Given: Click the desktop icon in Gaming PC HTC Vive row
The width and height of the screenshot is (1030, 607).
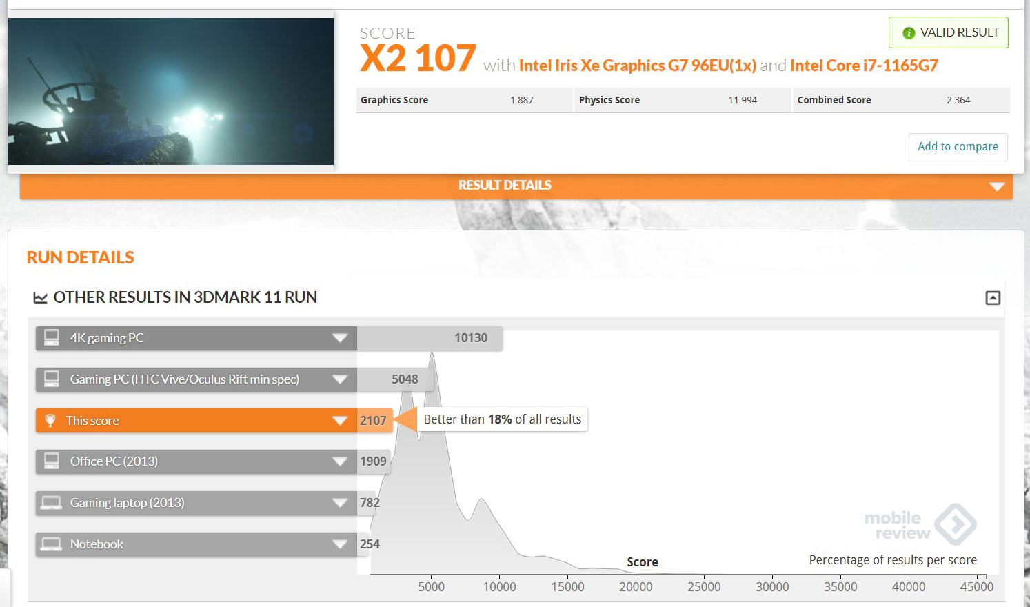Looking at the screenshot, I should point(52,379).
